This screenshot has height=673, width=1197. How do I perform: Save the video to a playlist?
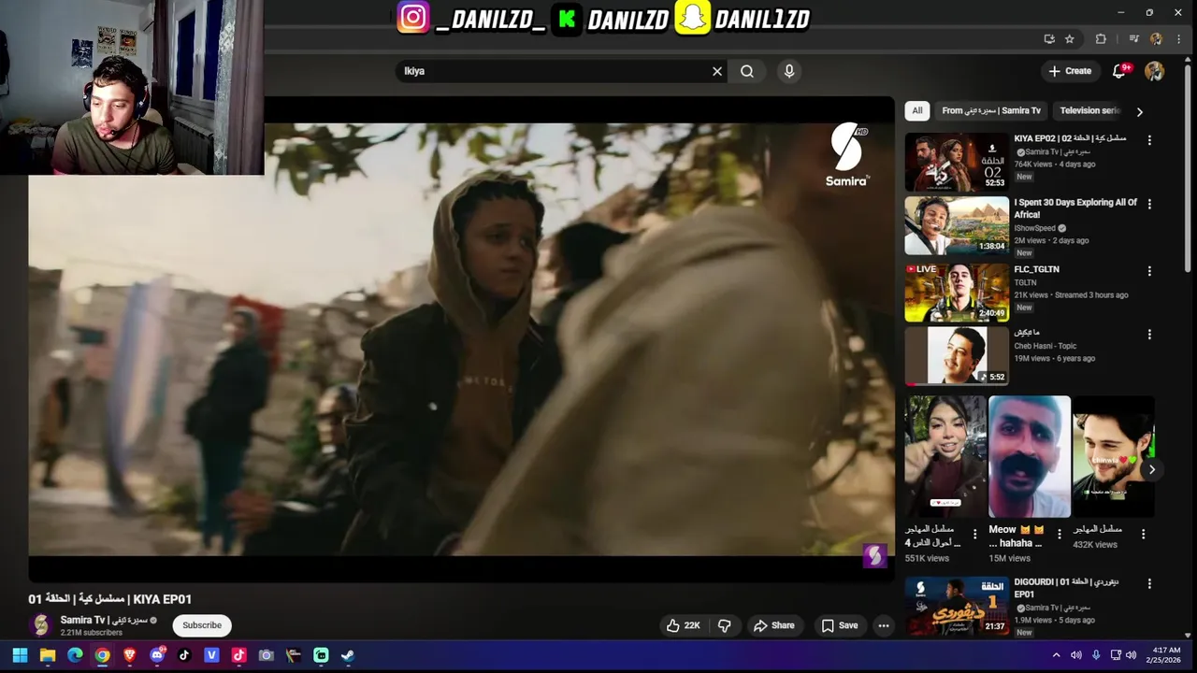point(839,625)
